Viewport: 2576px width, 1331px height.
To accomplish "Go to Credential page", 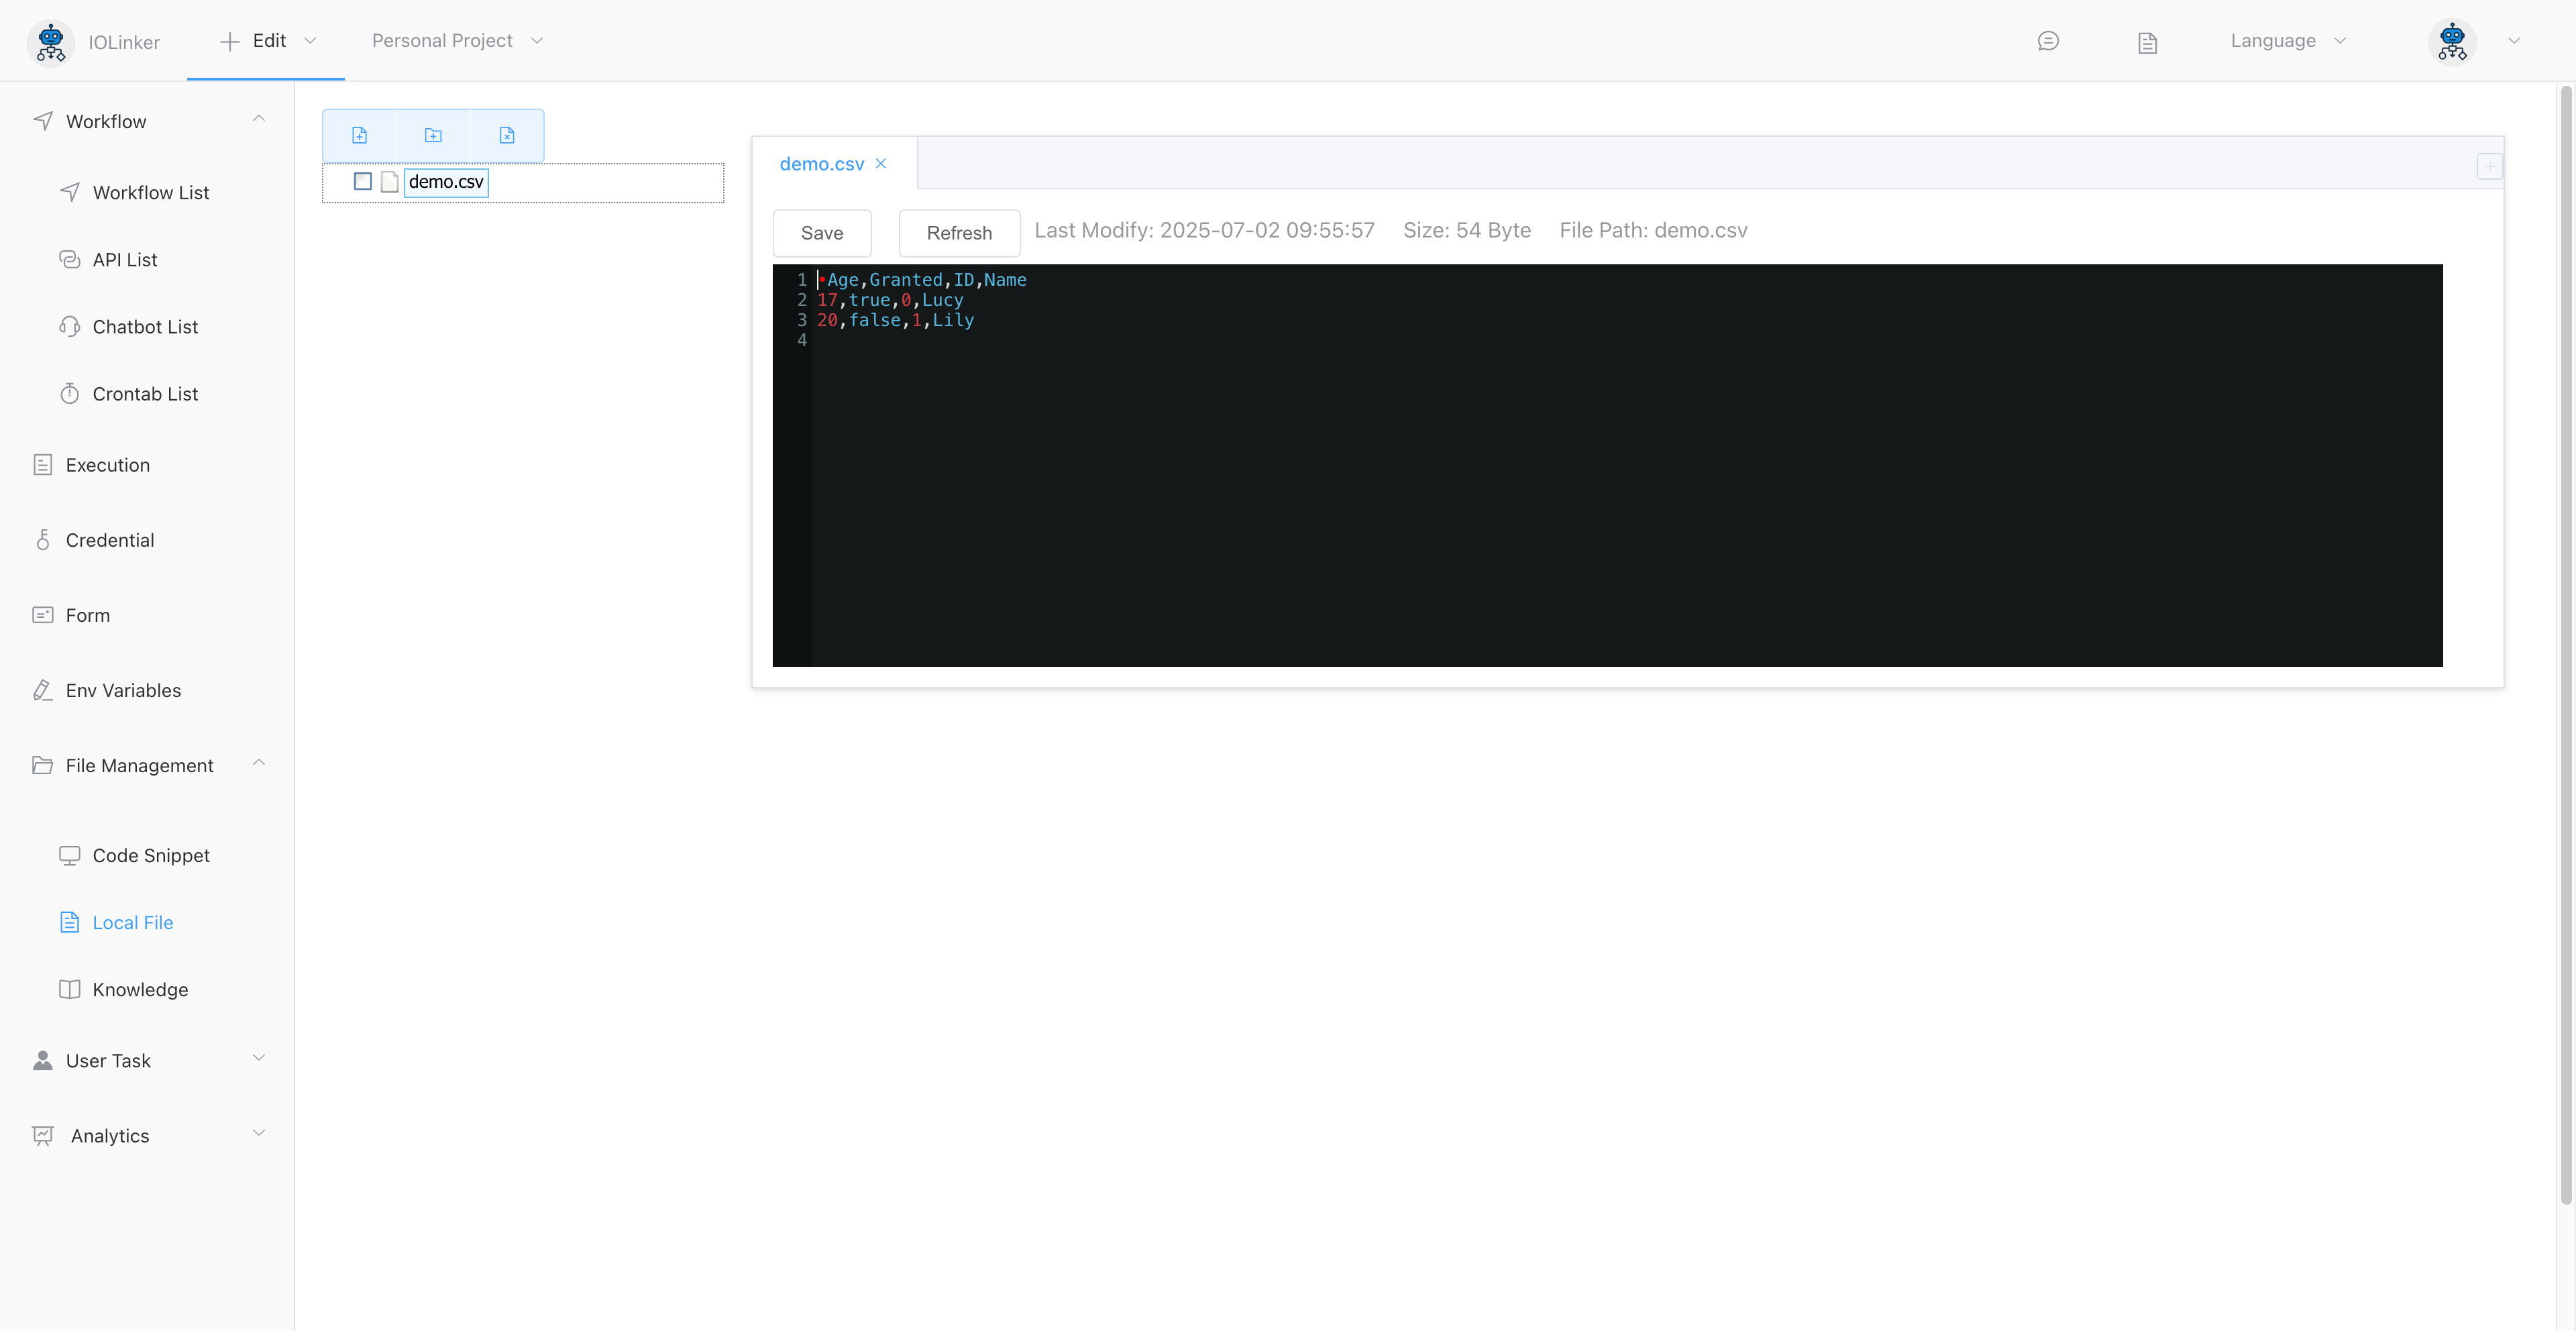I will pyautogui.click(x=110, y=540).
